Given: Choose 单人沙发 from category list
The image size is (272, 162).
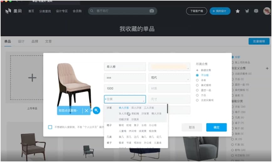Looking at the screenshot, I should (x=123, y=108).
